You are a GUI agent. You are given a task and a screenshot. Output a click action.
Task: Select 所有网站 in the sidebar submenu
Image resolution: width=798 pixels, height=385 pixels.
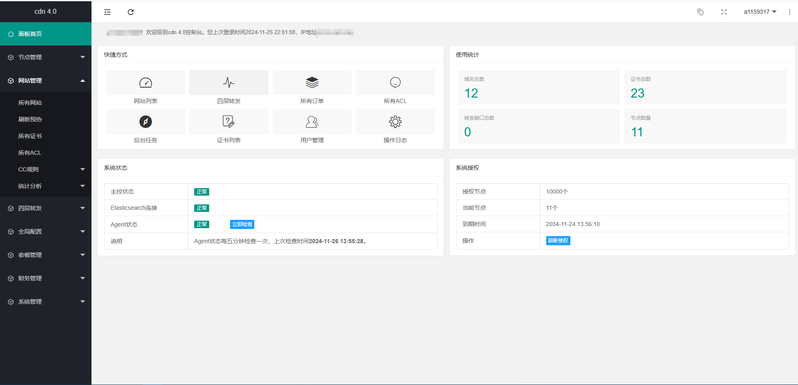[x=30, y=103]
